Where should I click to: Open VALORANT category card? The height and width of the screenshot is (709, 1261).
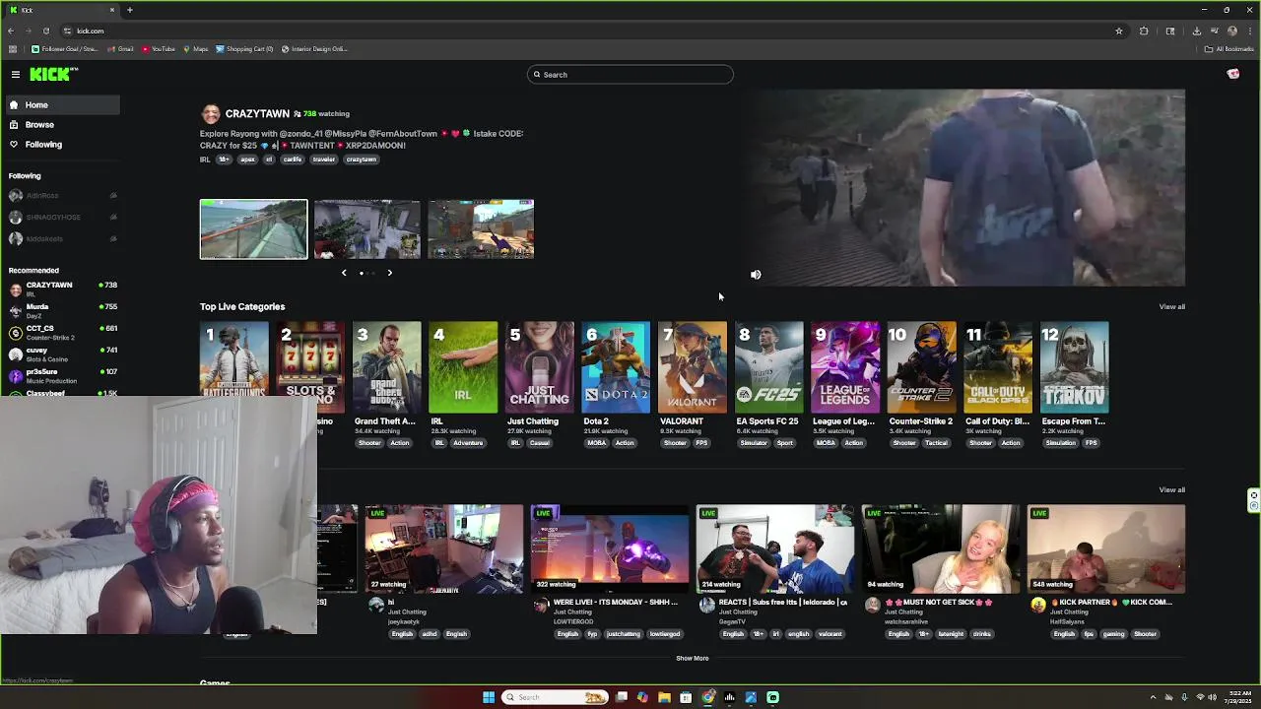click(x=693, y=367)
